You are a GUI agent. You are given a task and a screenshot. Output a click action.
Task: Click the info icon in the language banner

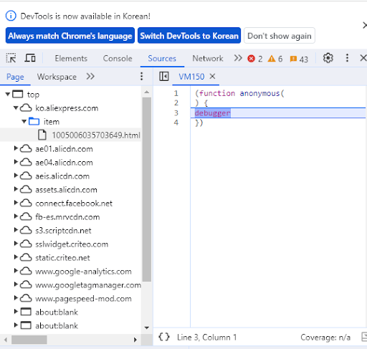11,16
